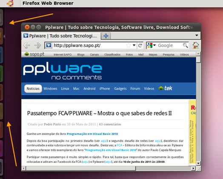Screen dimensions: 223x179
Task: Open the Notícias navigation tab
Action: coord(33,89)
